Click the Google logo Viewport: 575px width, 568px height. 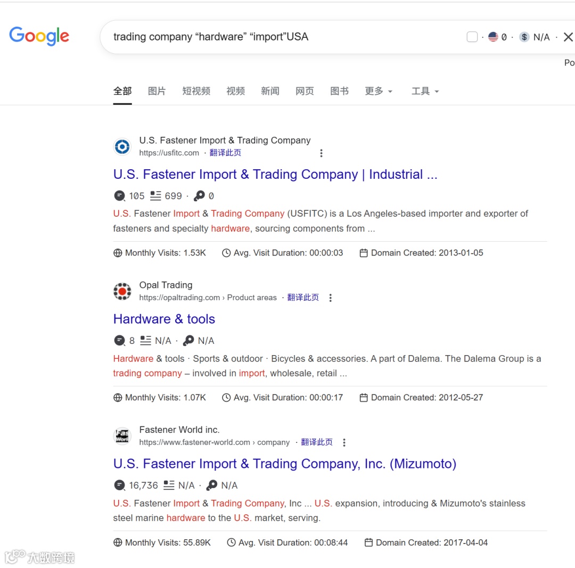[x=39, y=36]
